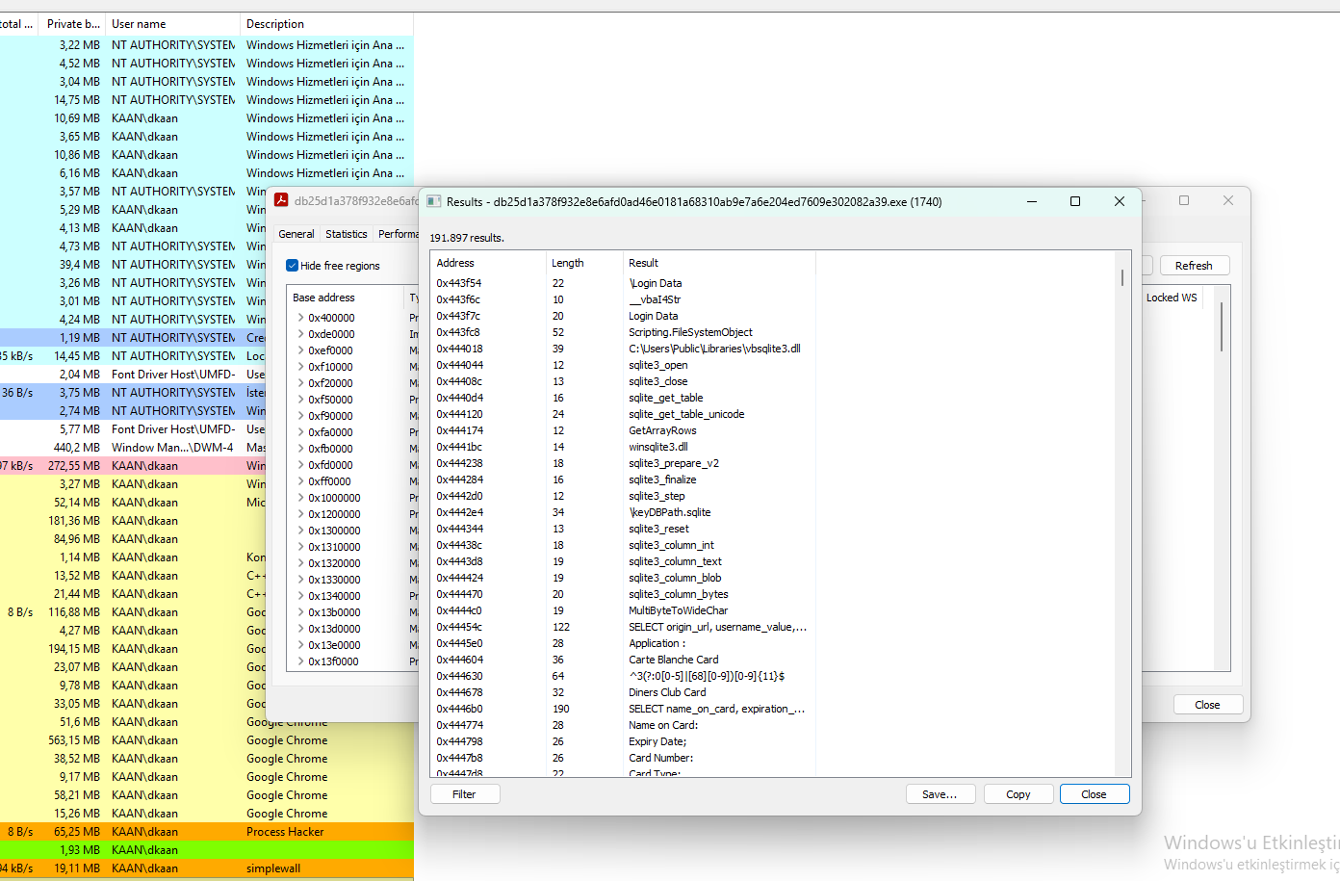Image resolution: width=1340 pixels, height=881 pixels.
Task: Close the Results dialog with Close button
Action: pyautogui.click(x=1094, y=794)
